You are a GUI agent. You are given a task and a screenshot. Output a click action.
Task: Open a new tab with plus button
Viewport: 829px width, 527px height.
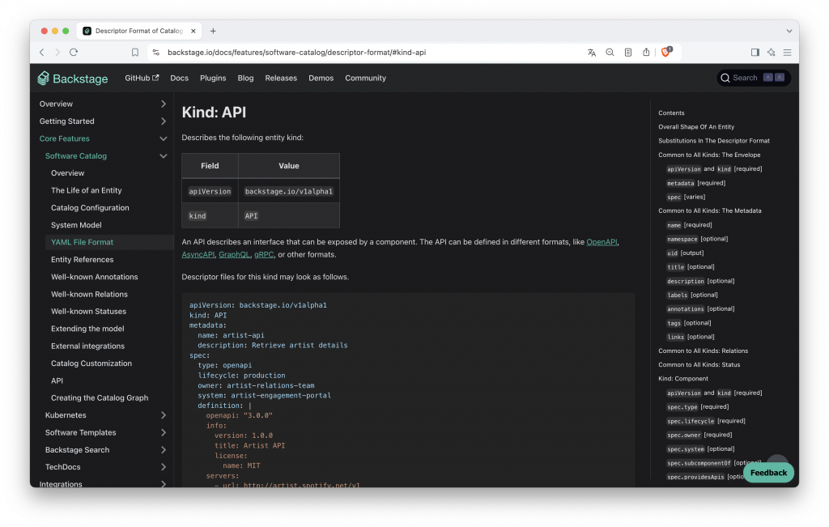pos(213,32)
